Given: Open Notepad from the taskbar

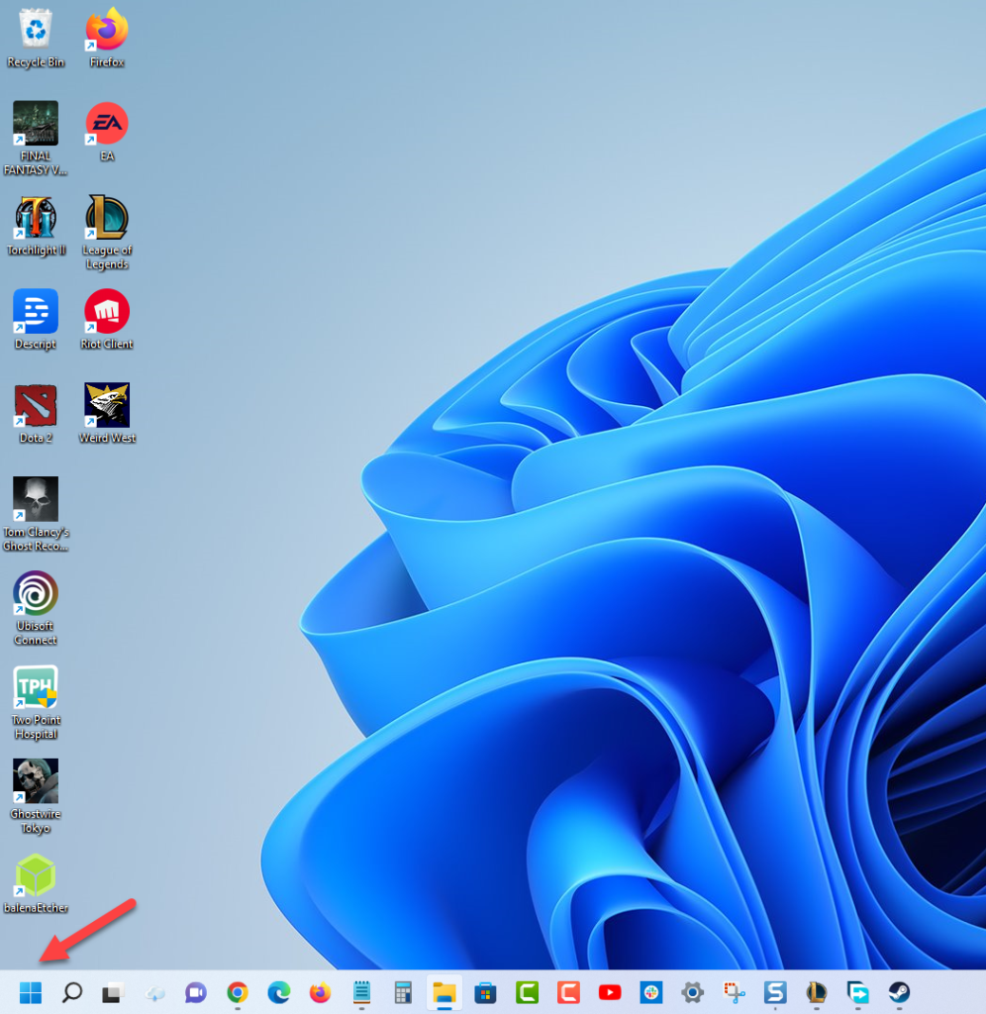Looking at the screenshot, I should pyautogui.click(x=361, y=992).
